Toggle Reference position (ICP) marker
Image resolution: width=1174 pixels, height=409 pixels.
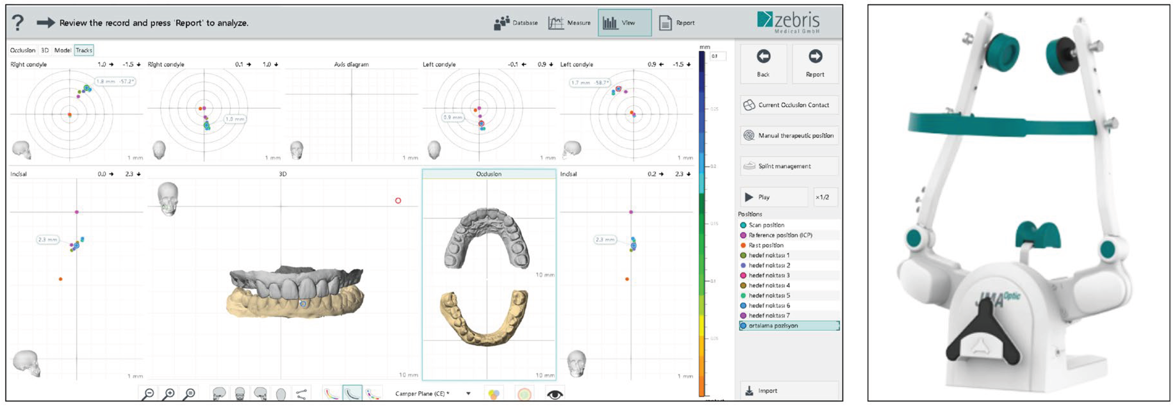point(743,235)
